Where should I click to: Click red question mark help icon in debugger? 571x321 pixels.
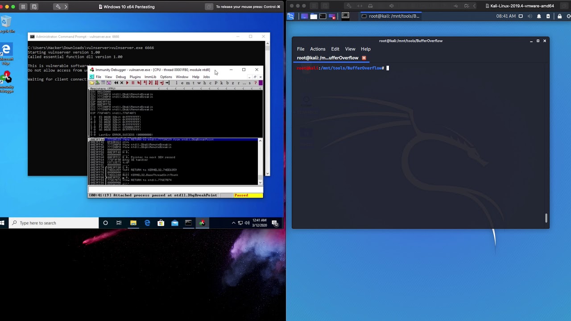point(255,83)
